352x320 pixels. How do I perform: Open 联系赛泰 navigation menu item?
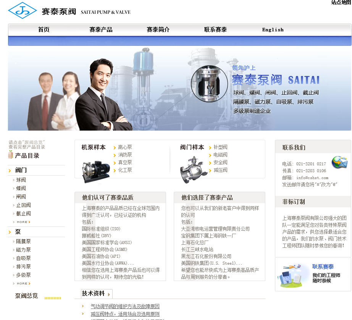pyautogui.click(x=215, y=30)
